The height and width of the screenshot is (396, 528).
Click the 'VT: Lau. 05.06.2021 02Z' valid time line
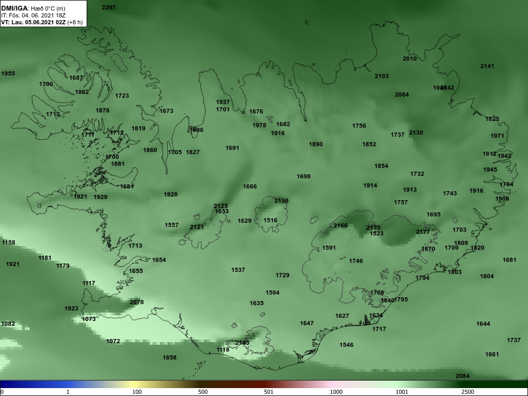click(33, 22)
